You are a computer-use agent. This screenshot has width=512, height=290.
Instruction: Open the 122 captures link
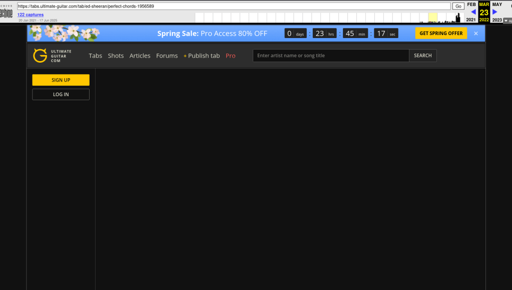[31, 15]
